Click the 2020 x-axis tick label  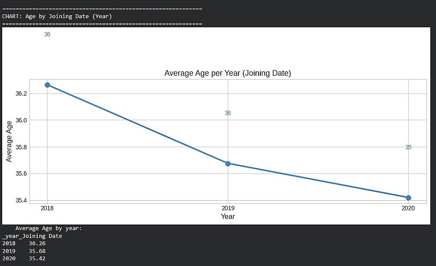(x=408, y=208)
